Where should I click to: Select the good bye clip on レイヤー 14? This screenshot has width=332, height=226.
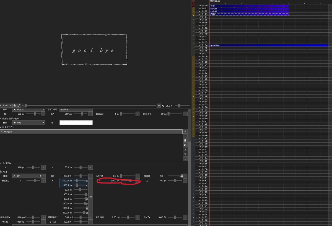click(x=269, y=45)
